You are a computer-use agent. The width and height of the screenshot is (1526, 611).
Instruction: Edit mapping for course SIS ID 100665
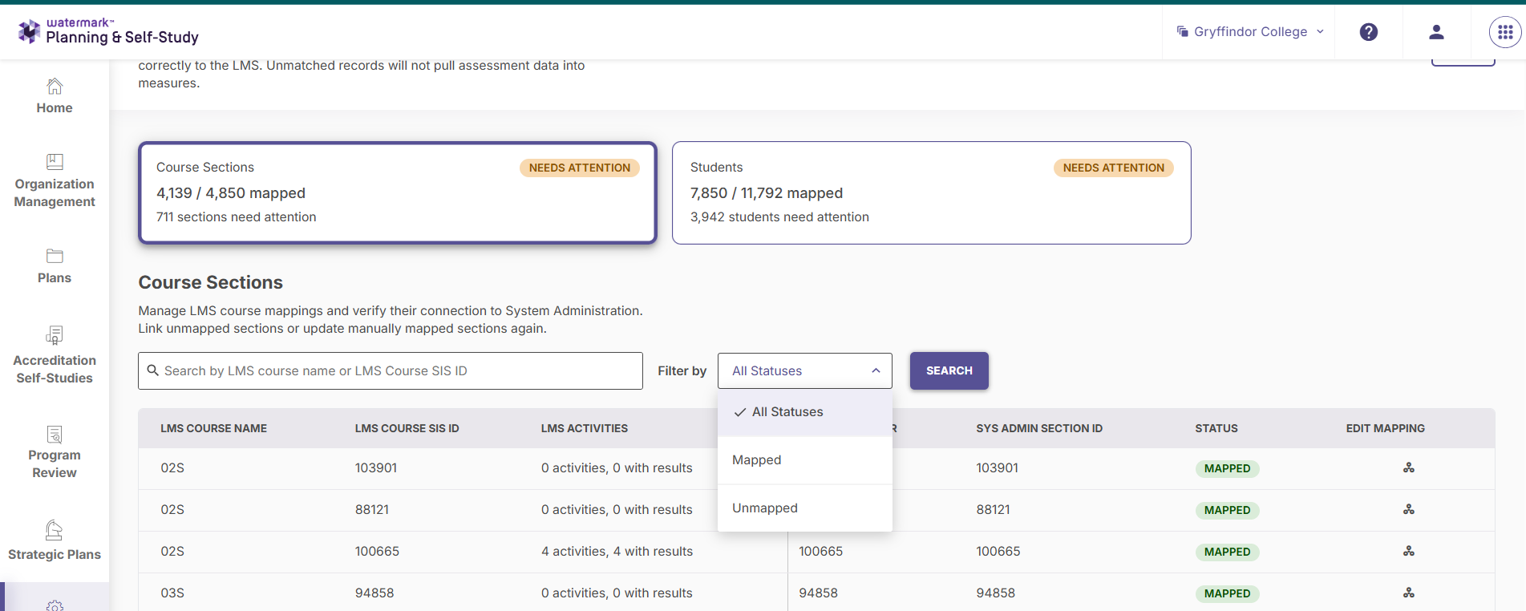pos(1409,551)
